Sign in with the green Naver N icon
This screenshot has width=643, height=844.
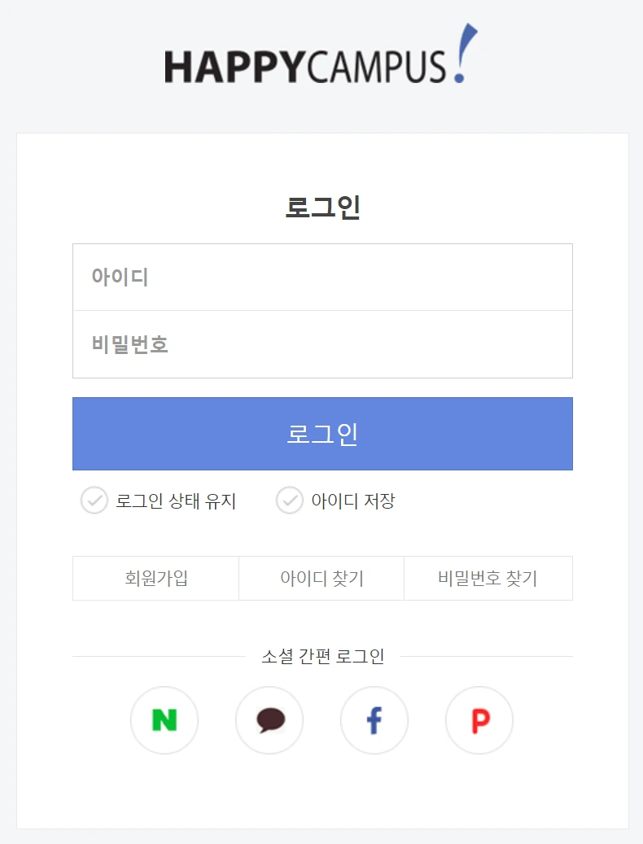click(164, 719)
